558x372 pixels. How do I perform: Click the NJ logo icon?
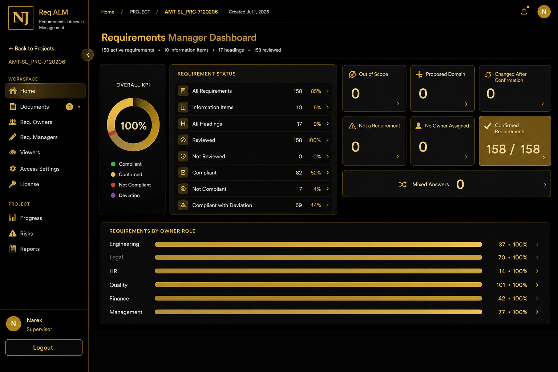(21, 18)
